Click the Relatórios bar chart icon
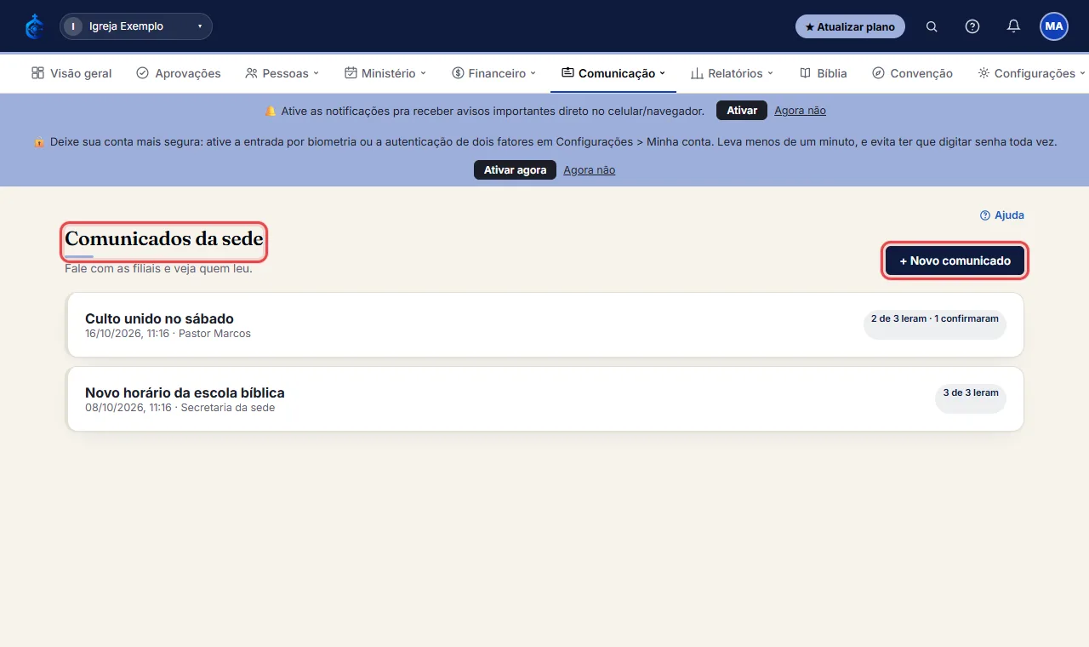 (697, 73)
